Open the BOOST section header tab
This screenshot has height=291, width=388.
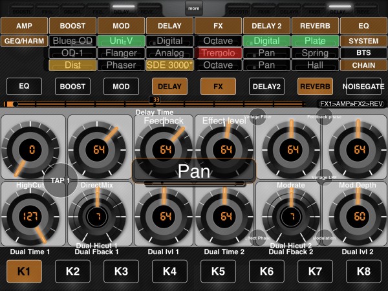pos(72,26)
